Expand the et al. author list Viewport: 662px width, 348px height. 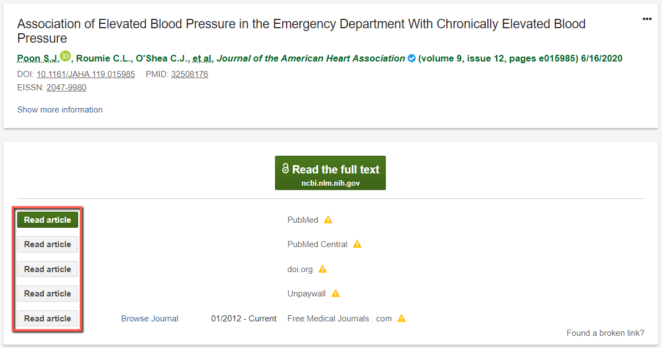tap(203, 59)
